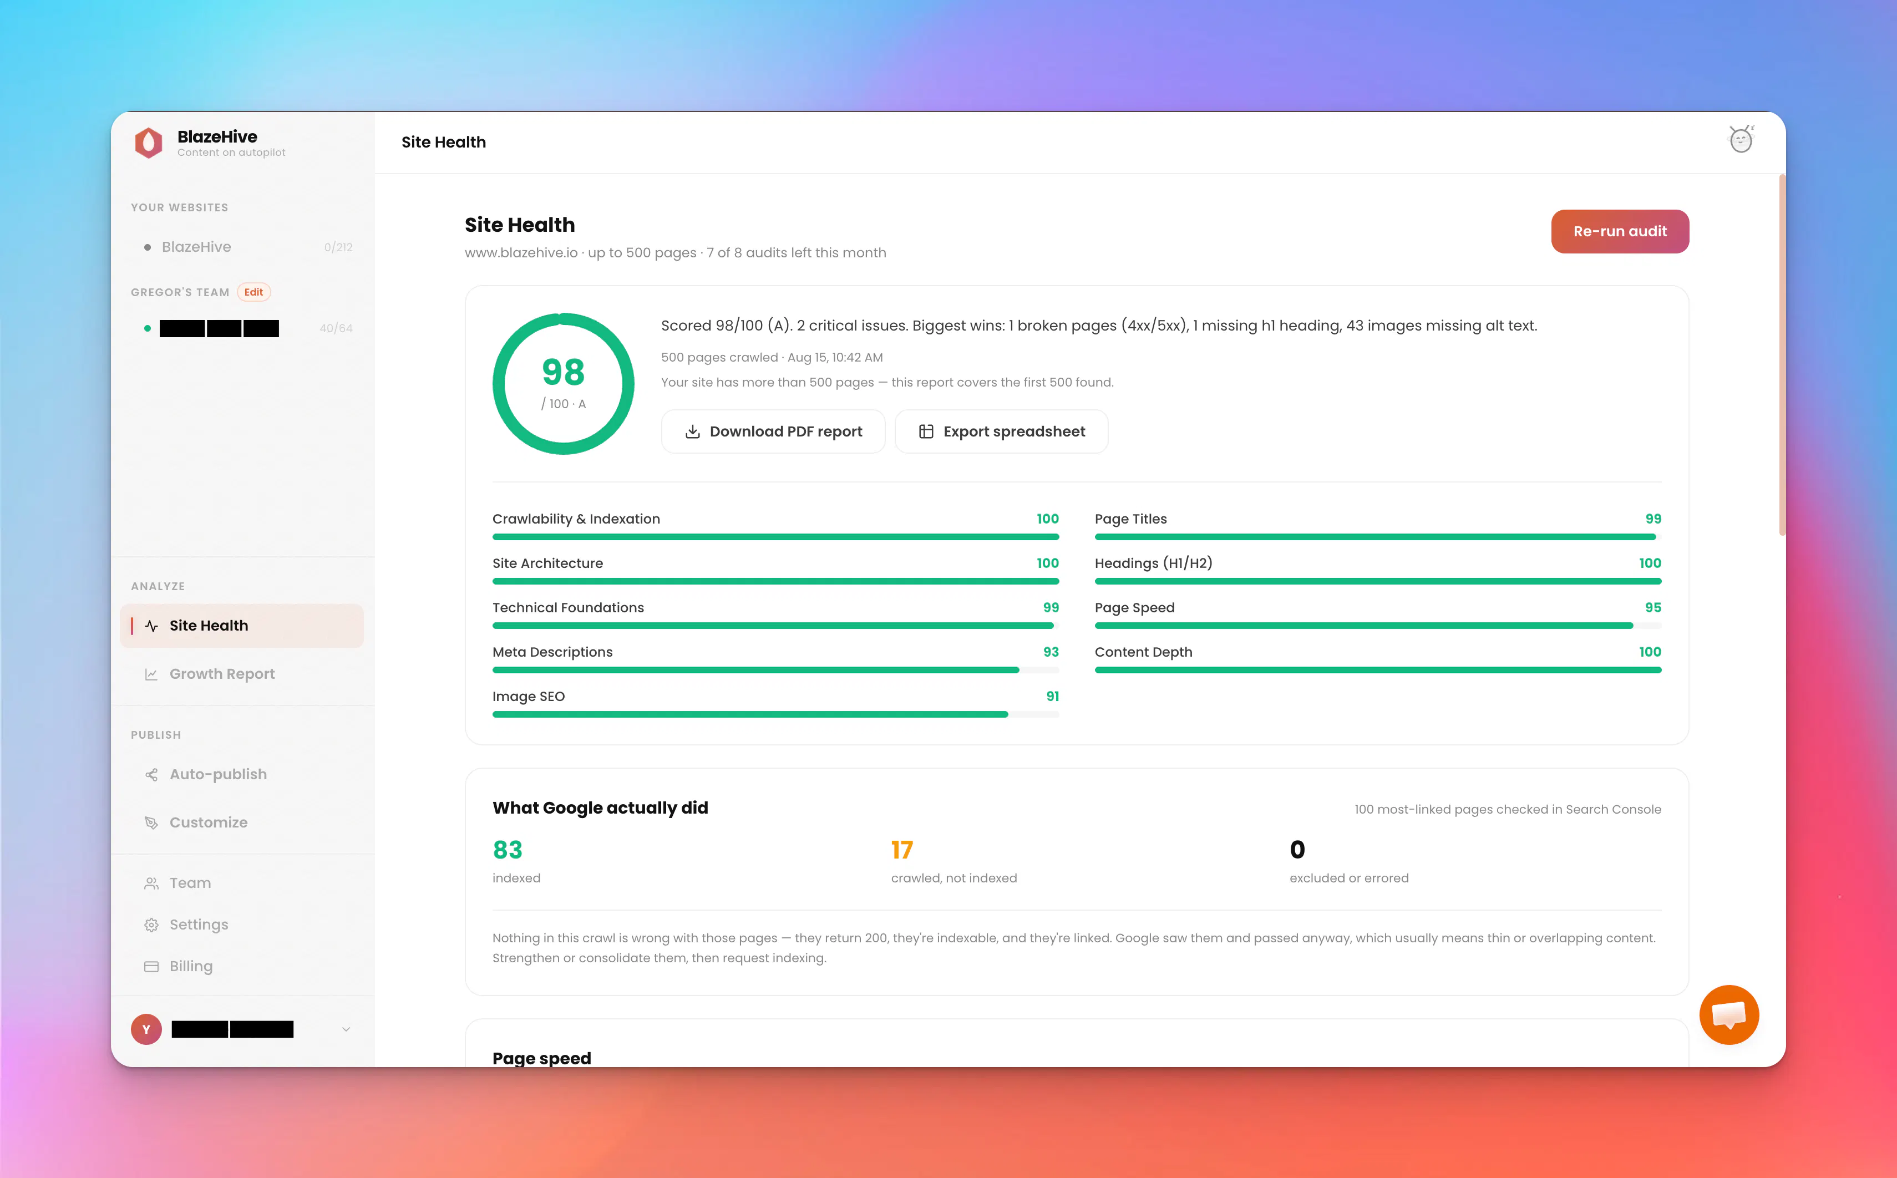1897x1178 pixels.
Task: Click the Auto-publish share icon
Action: [151, 774]
